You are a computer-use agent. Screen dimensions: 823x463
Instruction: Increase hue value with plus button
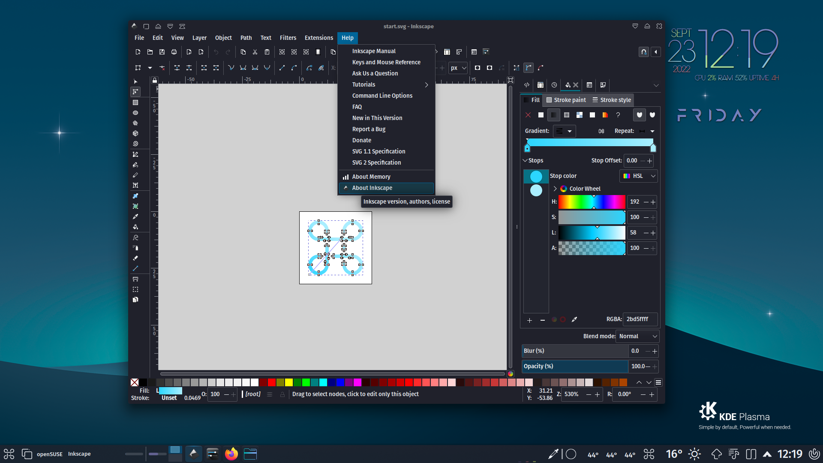(653, 202)
